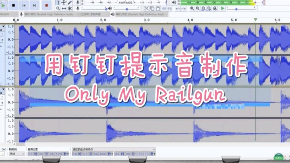Screen dimensions: 290x163
Task: Click the 2.0 mark on the timeline ruler
Action: 103,20
